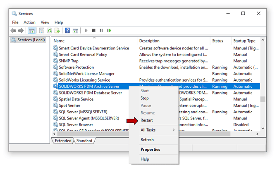Click the Software Protection gear icon
The image size is (277, 178).
(55, 67)
